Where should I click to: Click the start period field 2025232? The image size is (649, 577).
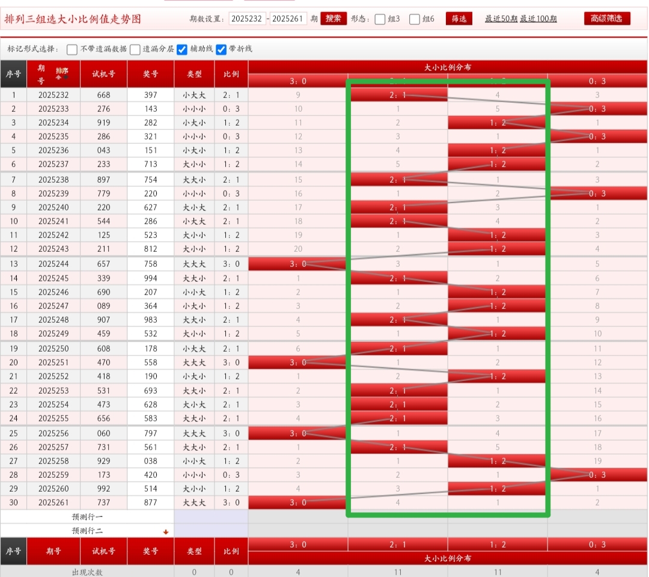pyautogui.click(x=247, y=19)
